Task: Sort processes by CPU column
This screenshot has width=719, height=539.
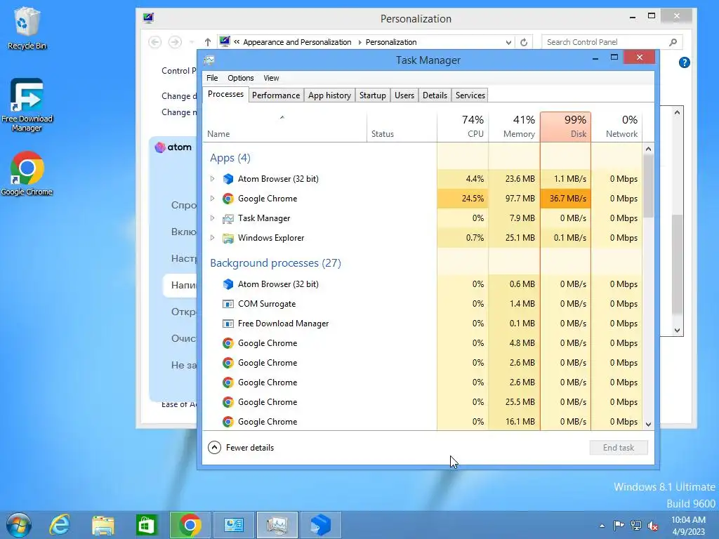Action: [x=463, y=126]
